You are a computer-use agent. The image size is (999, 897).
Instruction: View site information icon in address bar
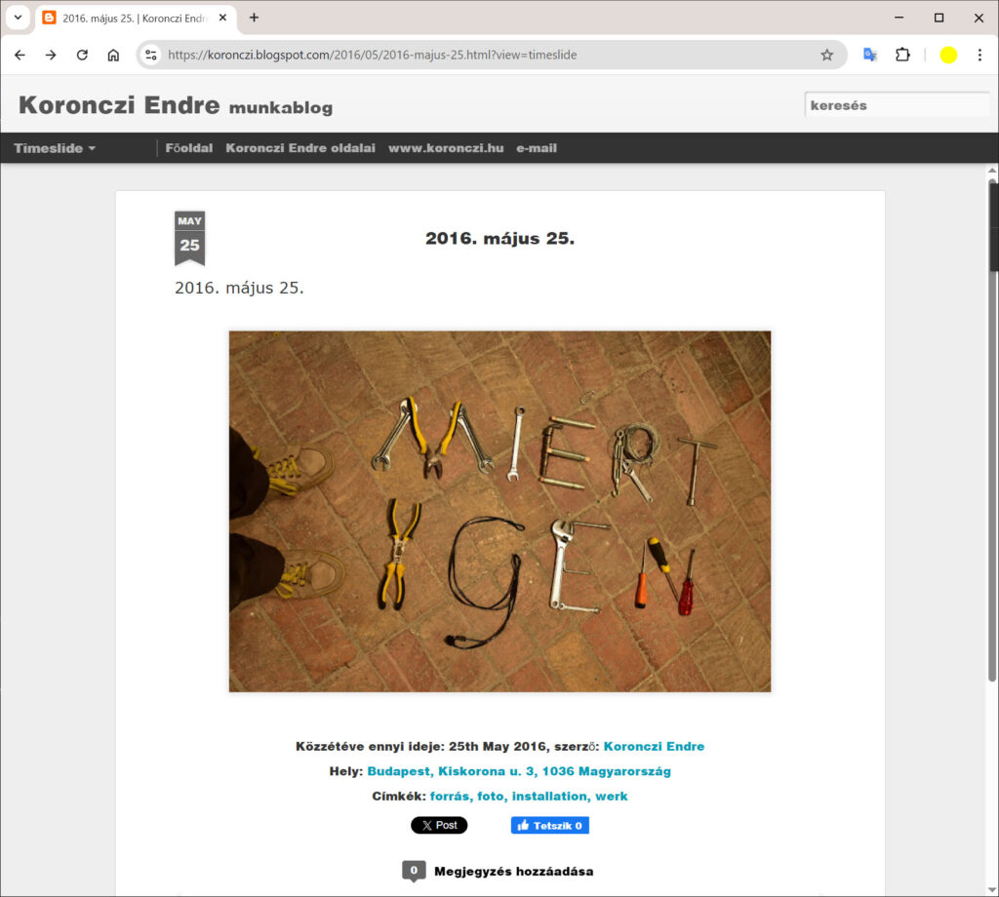pos(151,56)
